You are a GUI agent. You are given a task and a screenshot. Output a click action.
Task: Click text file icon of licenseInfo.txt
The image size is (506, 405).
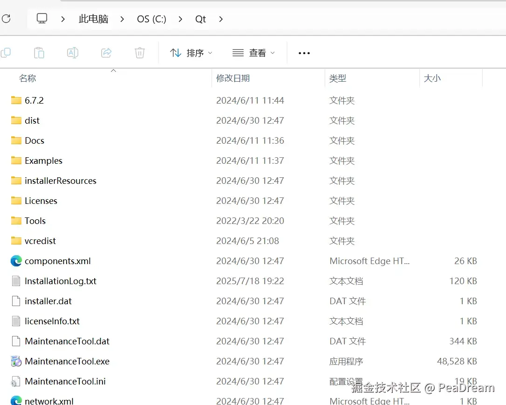pos(16,321)
